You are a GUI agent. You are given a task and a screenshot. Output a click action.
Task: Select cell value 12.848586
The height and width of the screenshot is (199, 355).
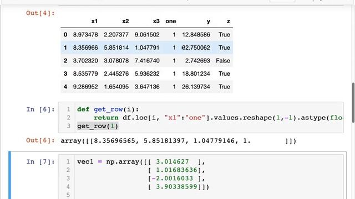pyautogui.click(x=196, y=34)
